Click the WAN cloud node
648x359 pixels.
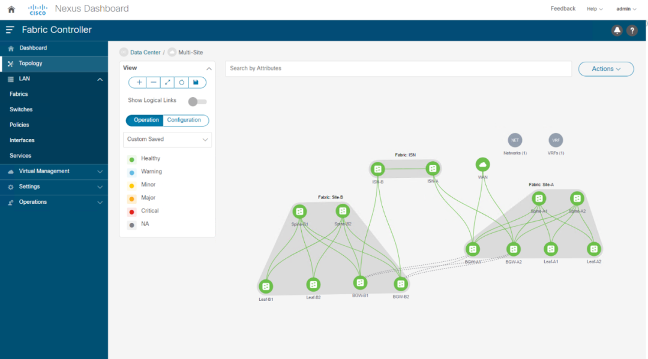click(x=482, y=165)
